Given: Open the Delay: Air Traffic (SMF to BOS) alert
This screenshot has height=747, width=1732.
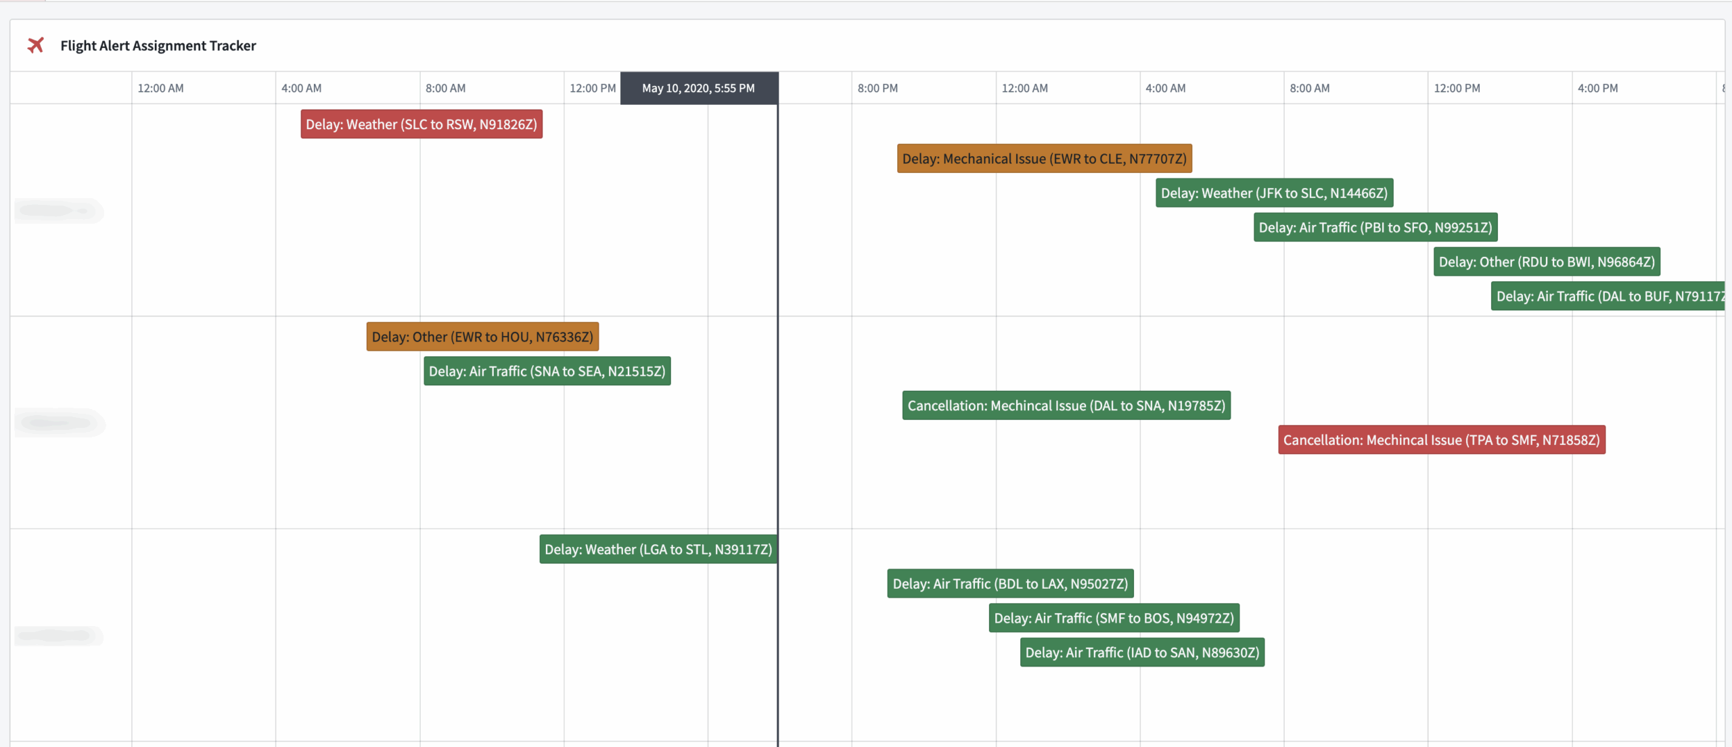Looking at the screenshot, I should tap(1114, 617).
